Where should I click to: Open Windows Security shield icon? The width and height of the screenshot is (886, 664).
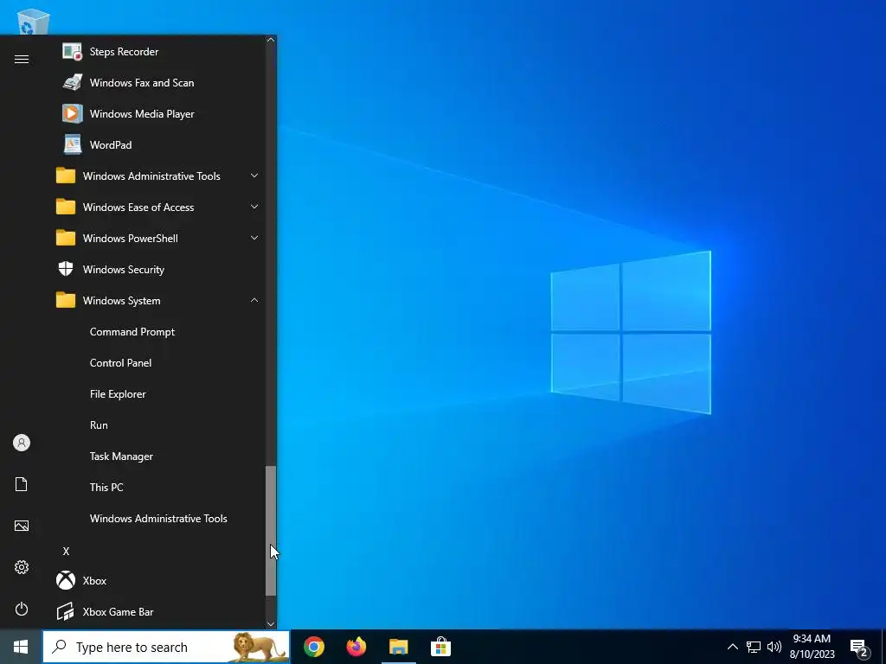pos(66,269)
